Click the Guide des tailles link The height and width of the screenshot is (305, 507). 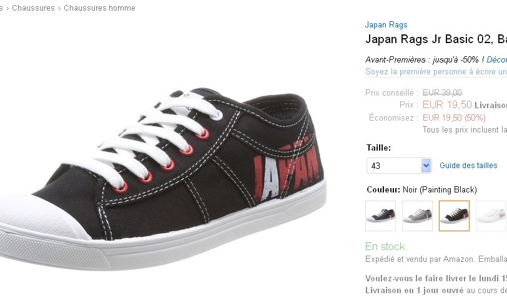(468, 166)
